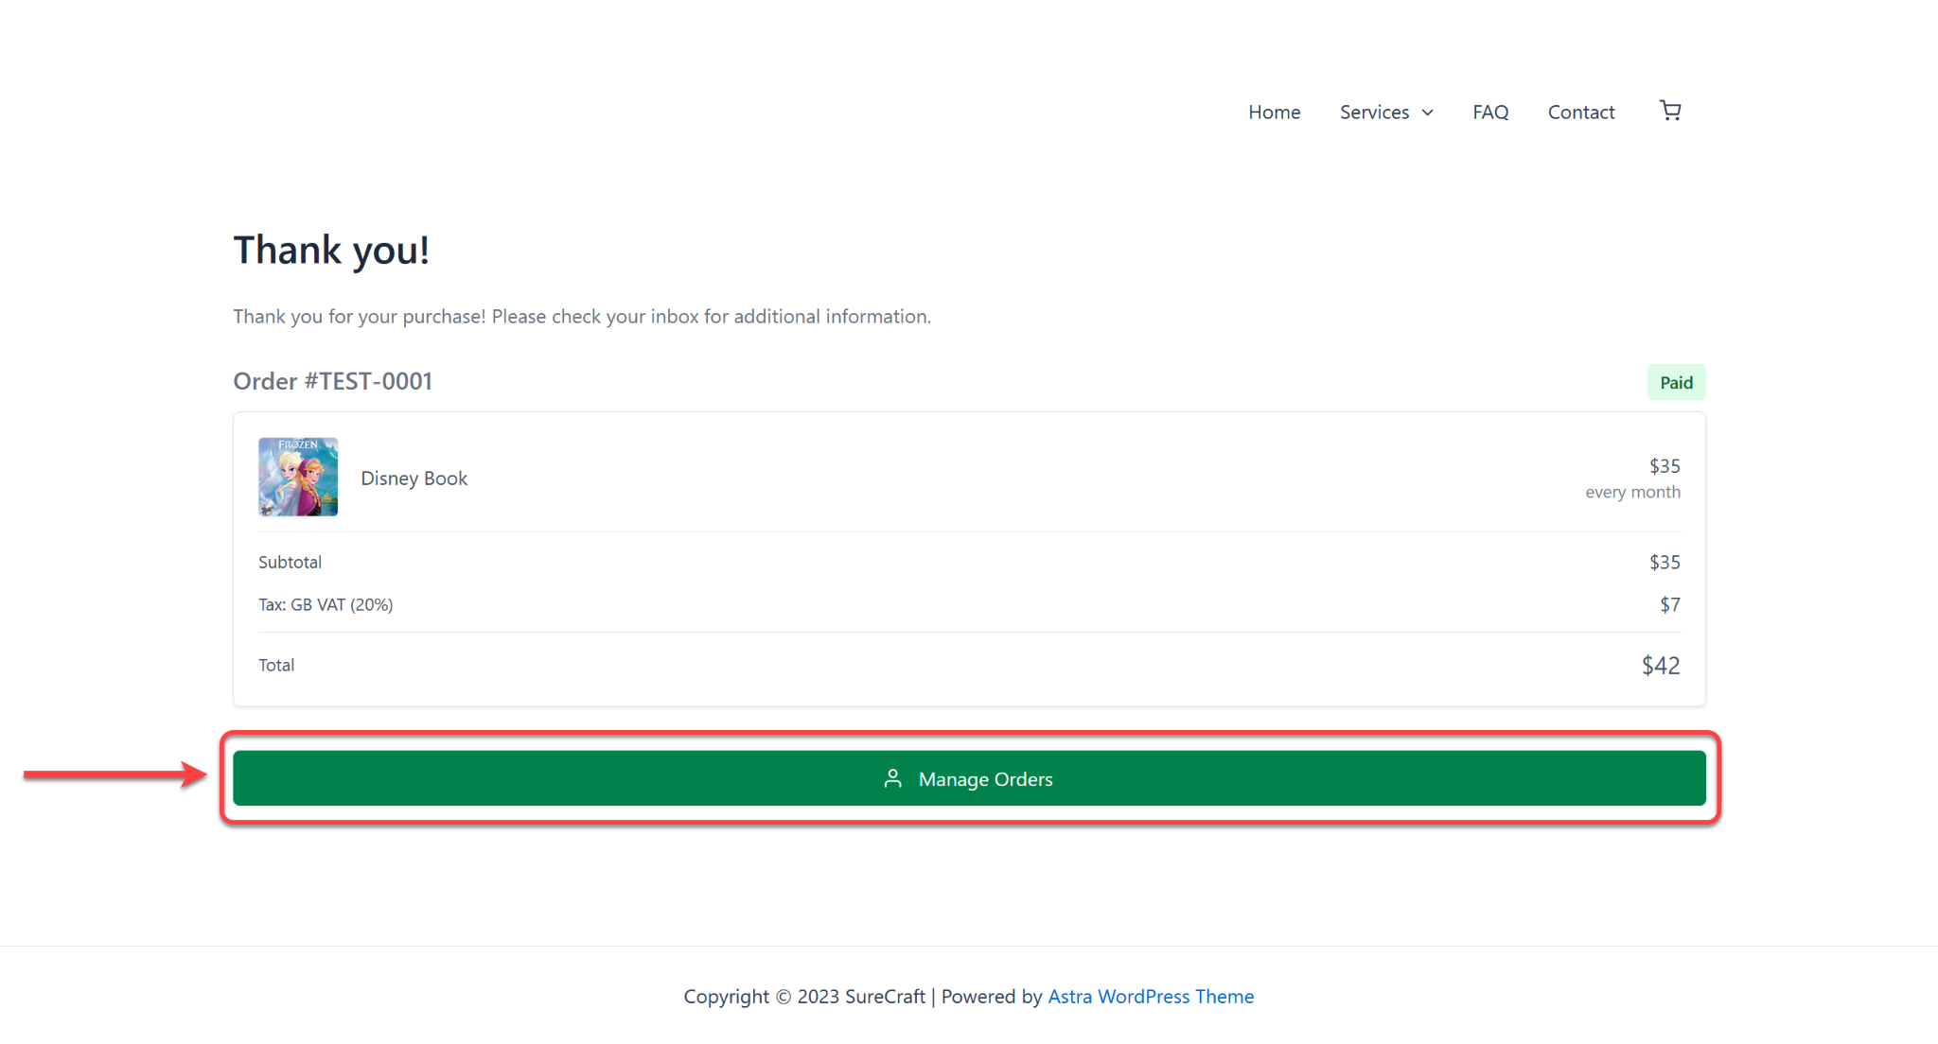Click the Thank you! heading
The height and width of the screenshot is (1044, 1938).
pos(331,251)
